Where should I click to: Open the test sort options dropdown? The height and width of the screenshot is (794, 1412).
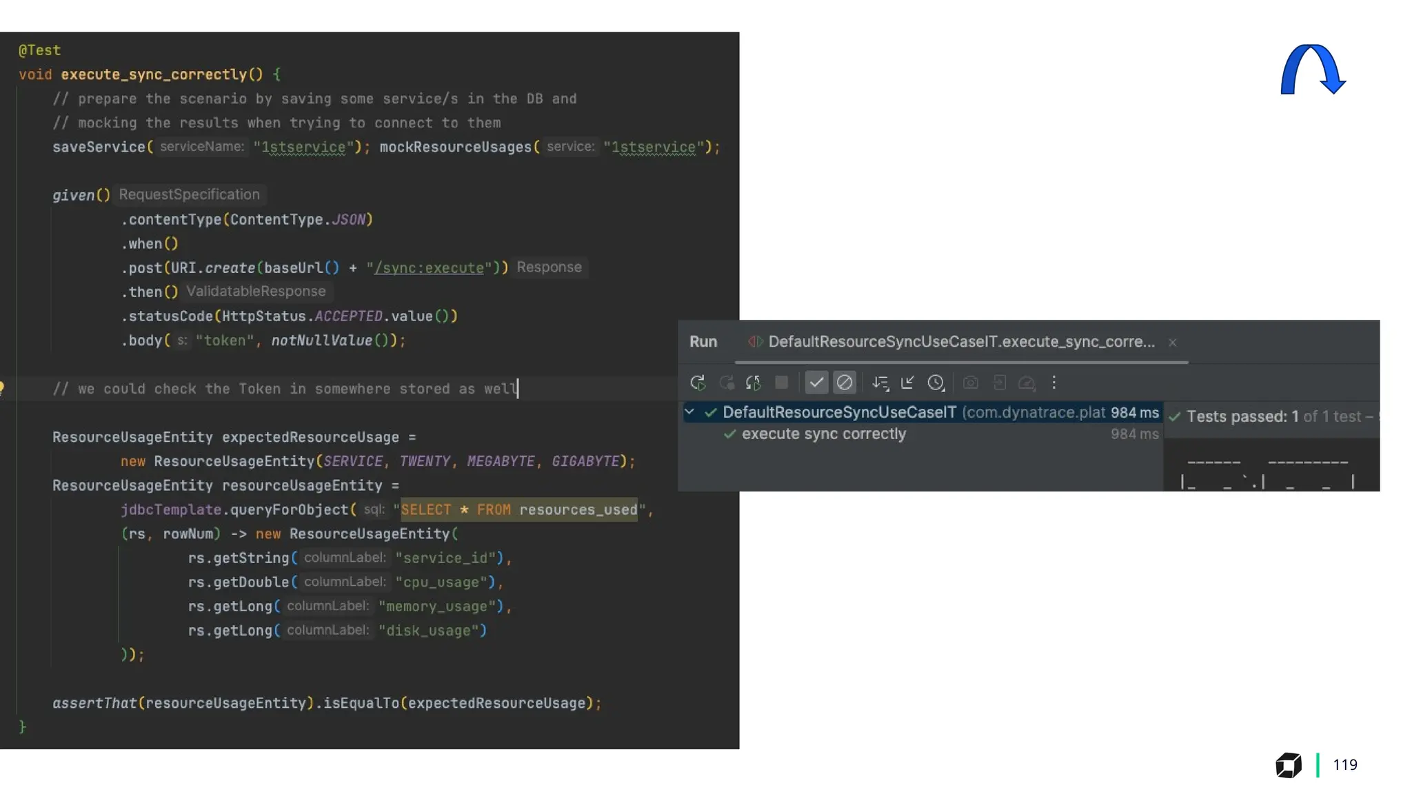point(880,383)
